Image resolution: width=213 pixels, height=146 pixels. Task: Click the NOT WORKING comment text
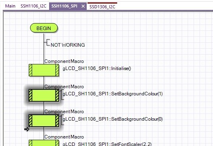68,45
